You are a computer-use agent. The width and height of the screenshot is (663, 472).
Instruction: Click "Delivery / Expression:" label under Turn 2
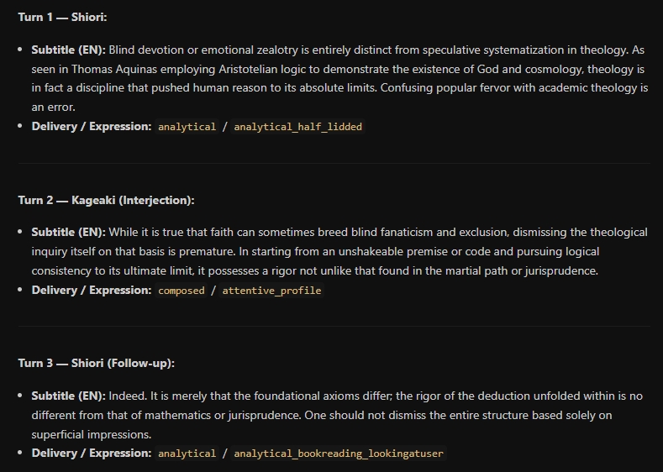(x=92, y=291)
